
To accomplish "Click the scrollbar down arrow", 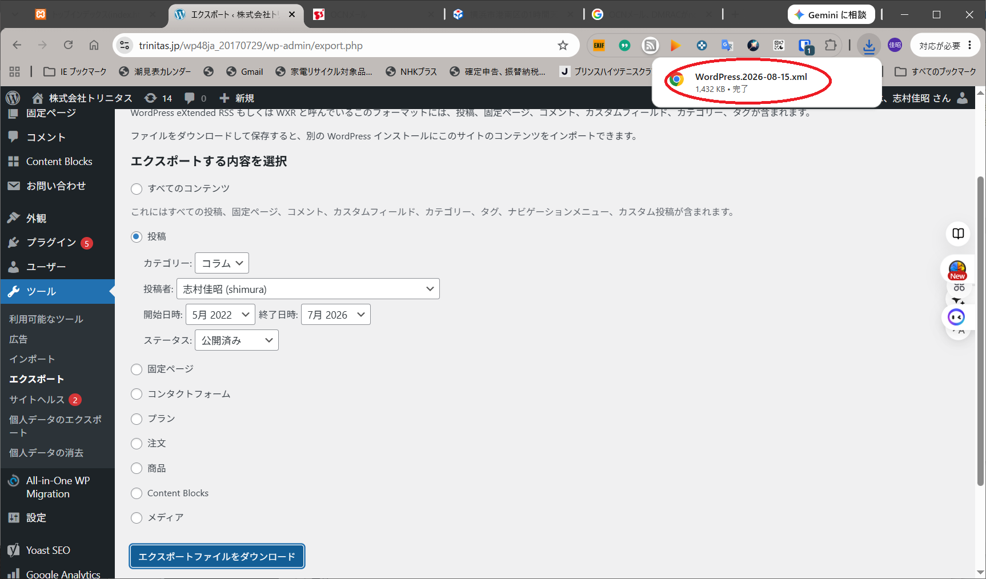I will point(981,572).
